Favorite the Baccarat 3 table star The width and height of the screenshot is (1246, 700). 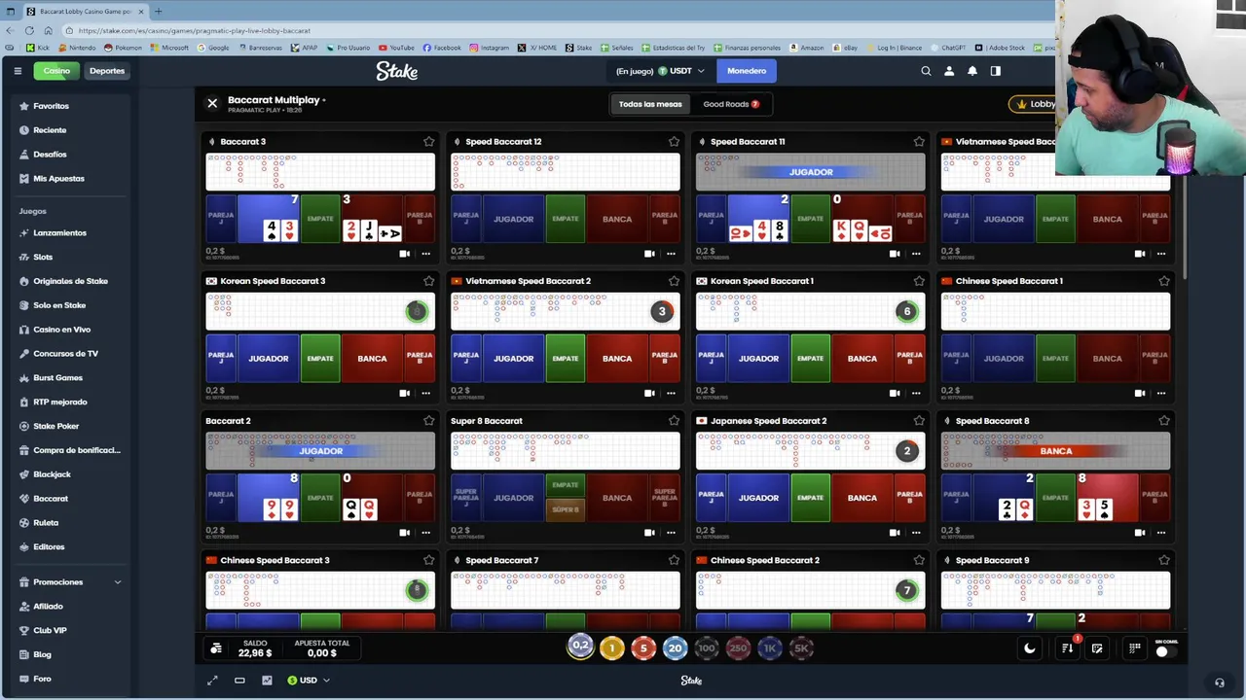coord(428,142)
